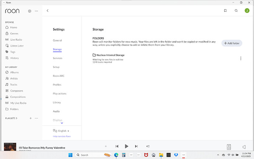
Task: Skip to the next track
Action: (x=137, y=146)
